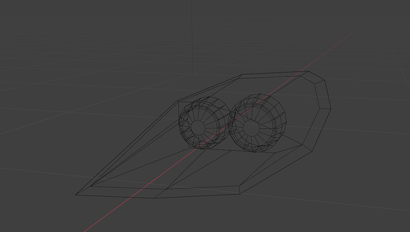Select the long upper left slanted edge of housing
This screenshot has height=232, width=410.
coord(127,148)
